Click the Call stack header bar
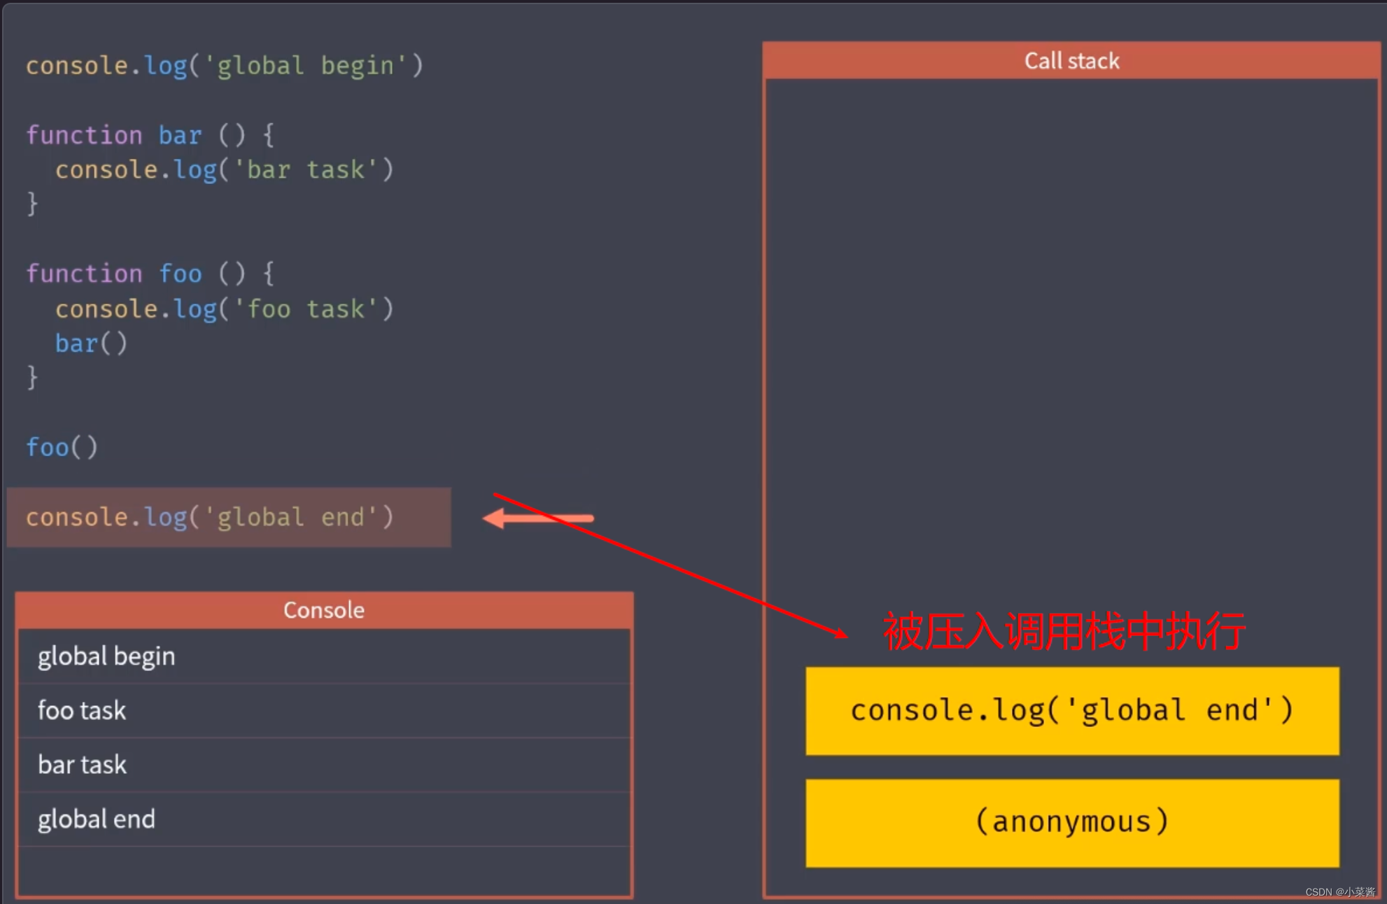The width and height of the screenshot is (1387, 904). (1071, 61)
